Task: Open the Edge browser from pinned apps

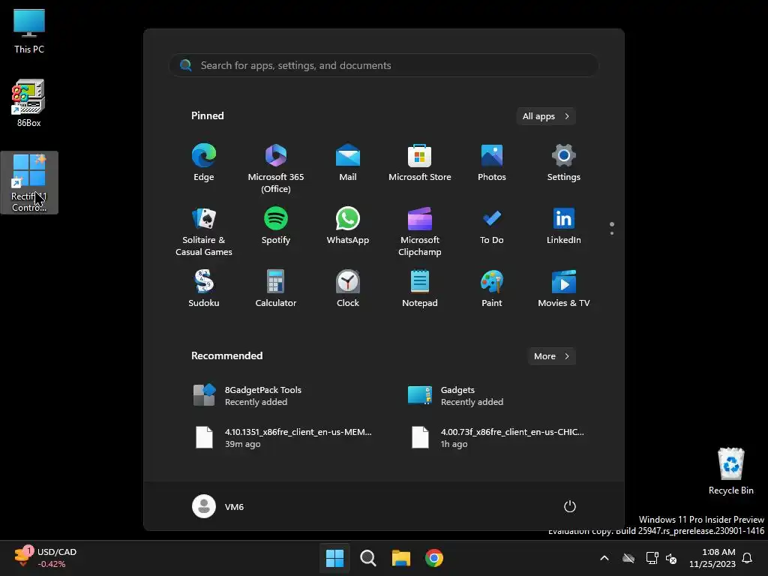Action: coord(204,163)
